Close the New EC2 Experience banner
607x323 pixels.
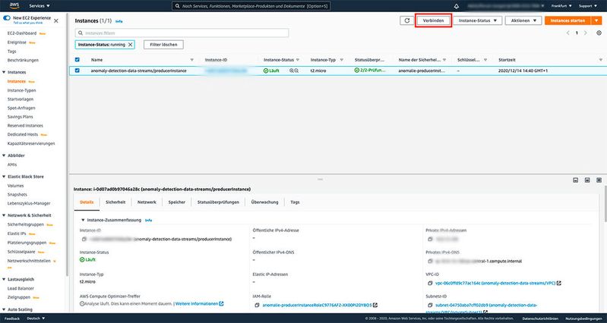click(x=56, y=21)
